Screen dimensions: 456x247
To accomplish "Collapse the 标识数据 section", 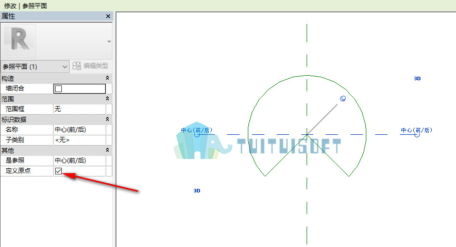I will pyautogui.click(x=107, y=119).
